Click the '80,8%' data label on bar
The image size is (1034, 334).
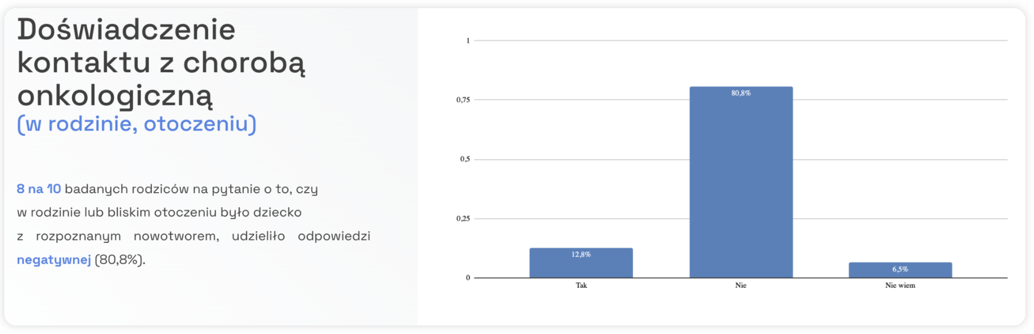(x=741, y=93)
